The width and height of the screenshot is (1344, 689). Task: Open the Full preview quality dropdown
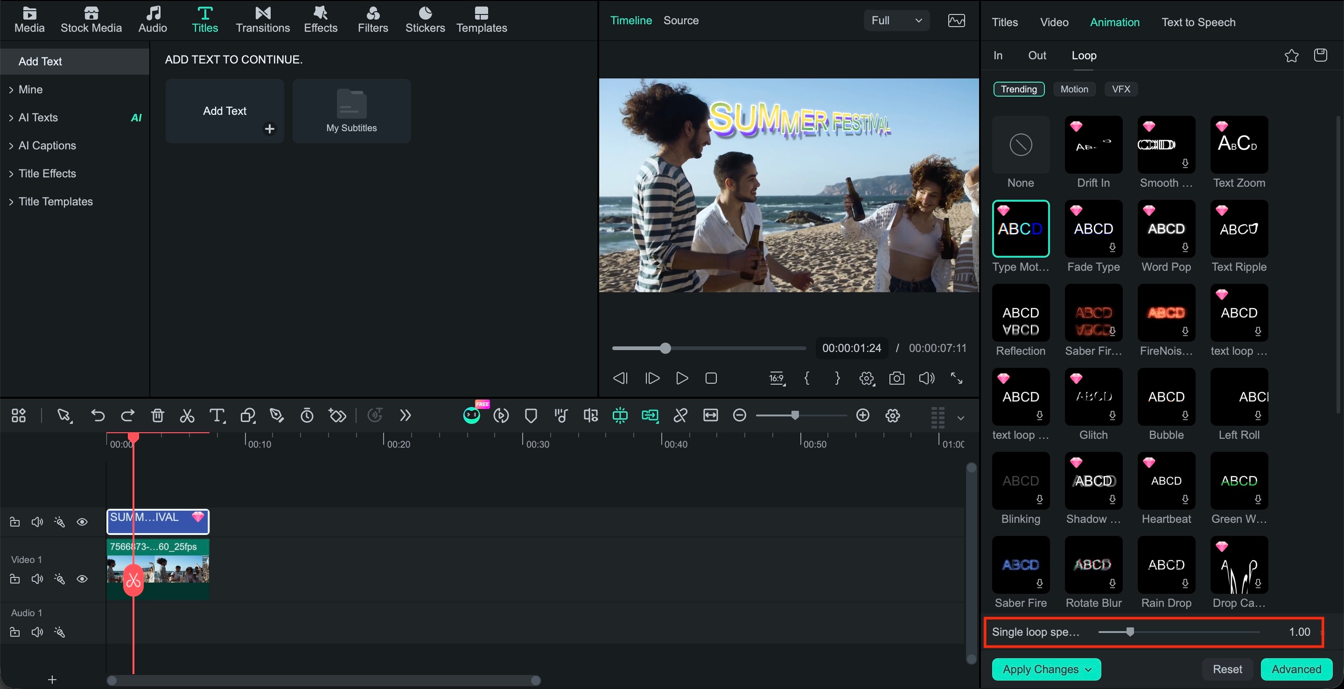click(896, 21)
